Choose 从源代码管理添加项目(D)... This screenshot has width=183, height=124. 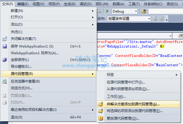138,89
